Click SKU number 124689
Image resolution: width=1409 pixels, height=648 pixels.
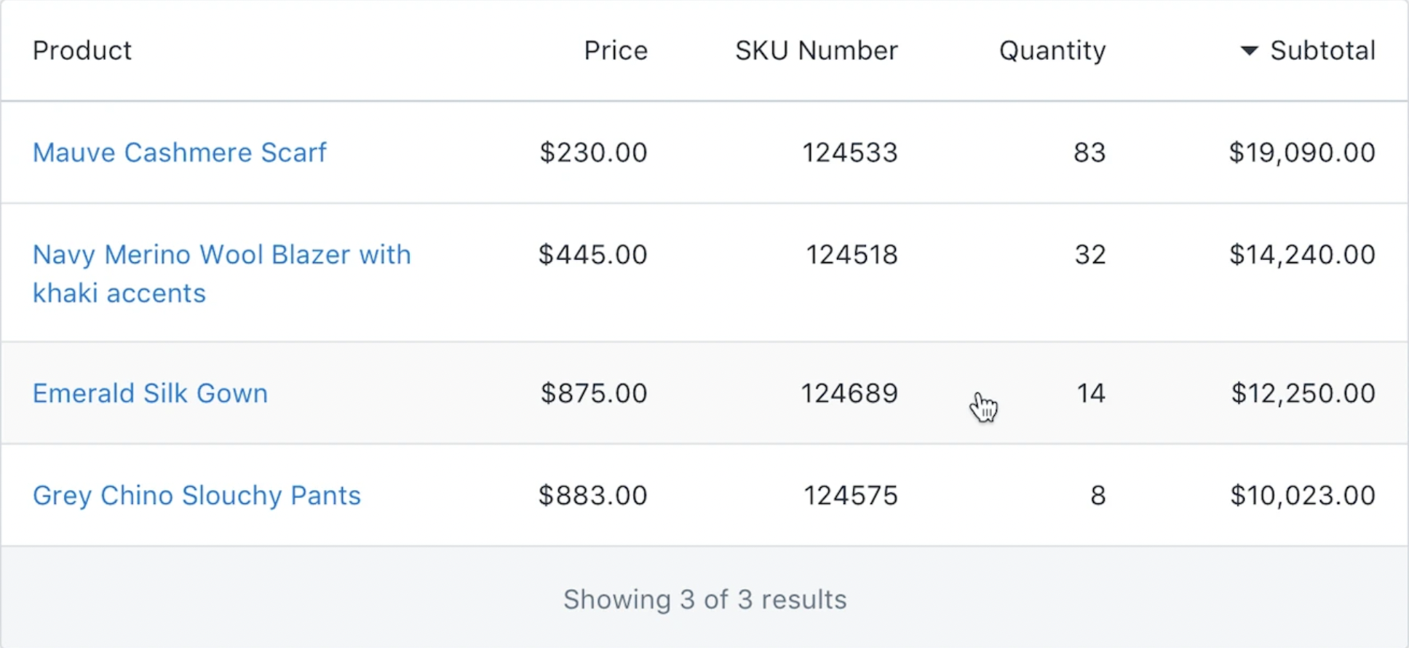click(849, 394)
